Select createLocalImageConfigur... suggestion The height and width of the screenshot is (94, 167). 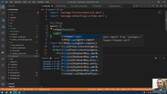[82, 74]
